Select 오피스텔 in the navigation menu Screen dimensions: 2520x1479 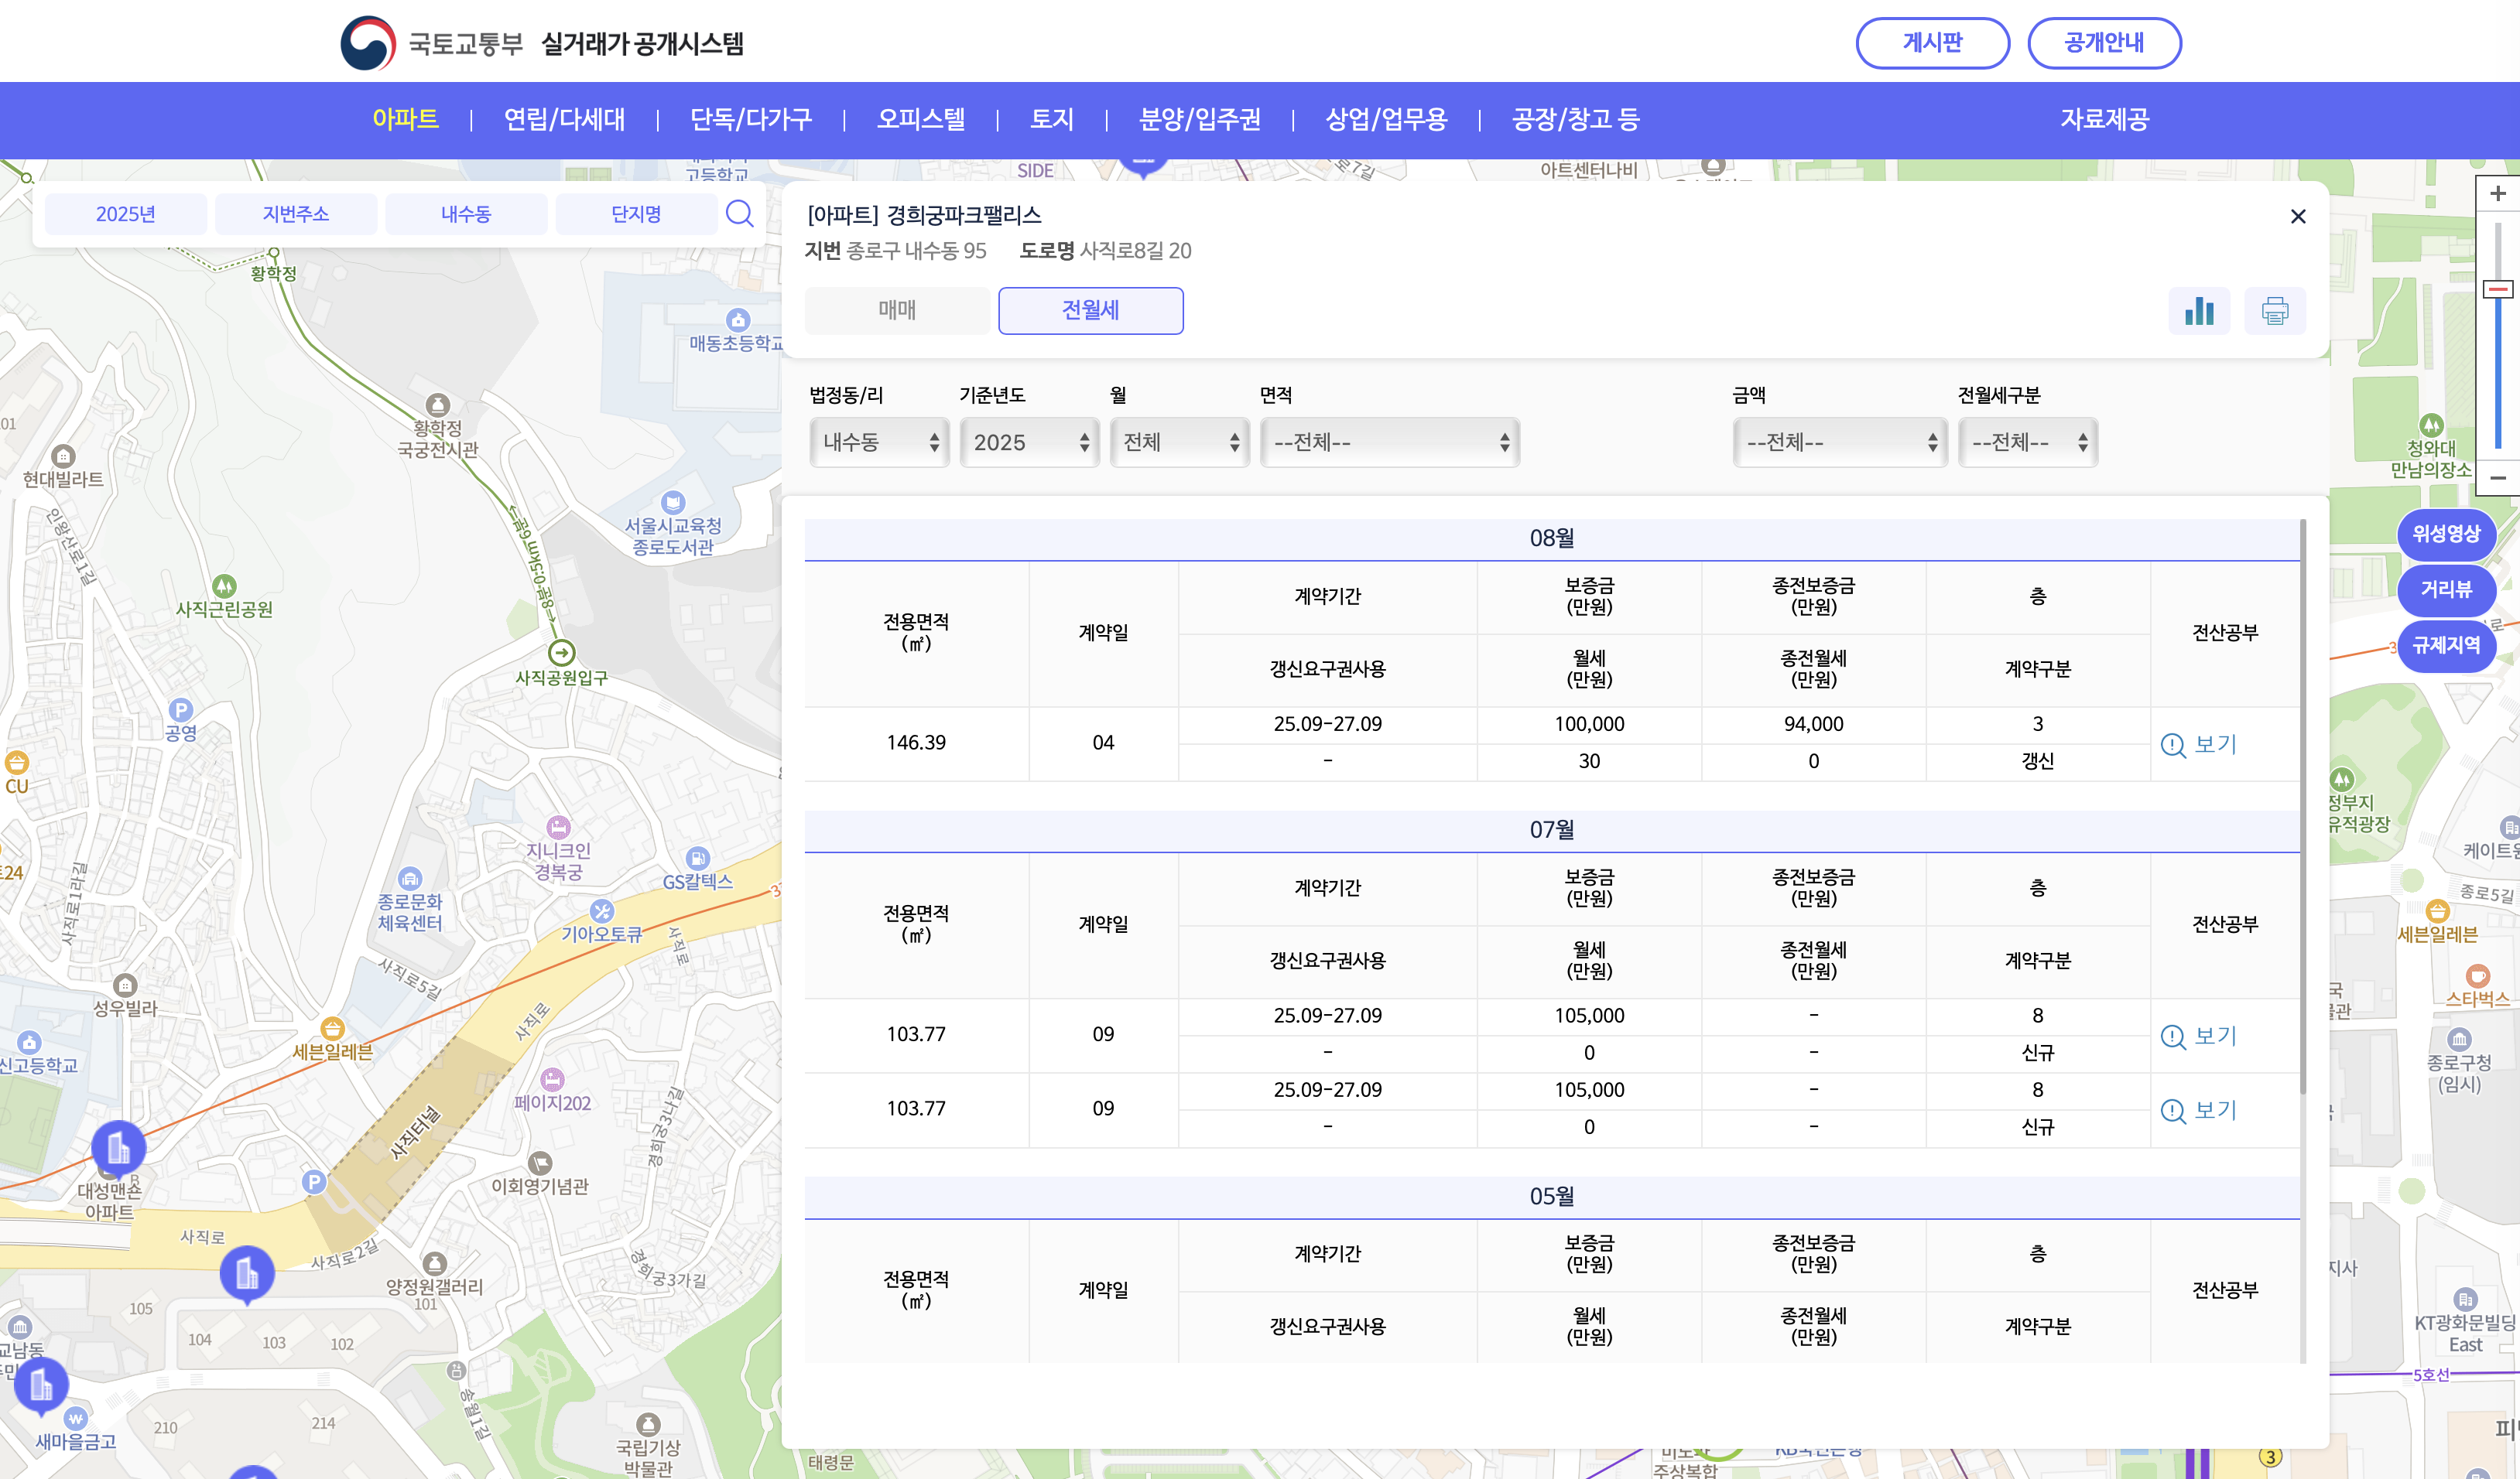(920, 120)
